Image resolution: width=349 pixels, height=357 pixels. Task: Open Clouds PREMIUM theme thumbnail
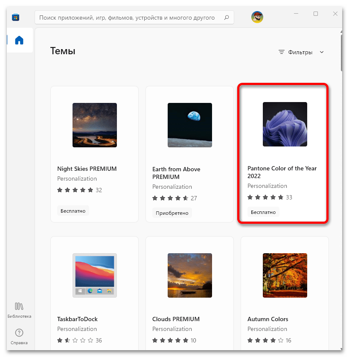[x=190, y=275]
